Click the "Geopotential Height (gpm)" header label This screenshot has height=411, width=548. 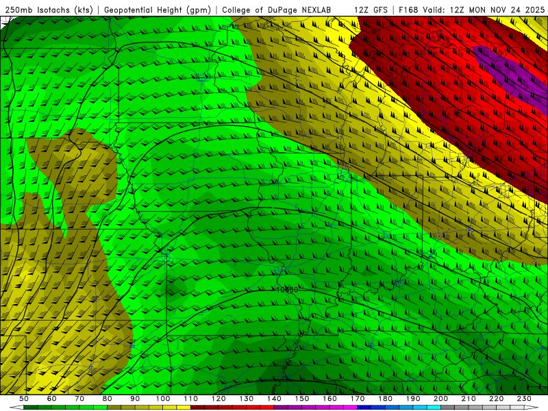(158, 10)
